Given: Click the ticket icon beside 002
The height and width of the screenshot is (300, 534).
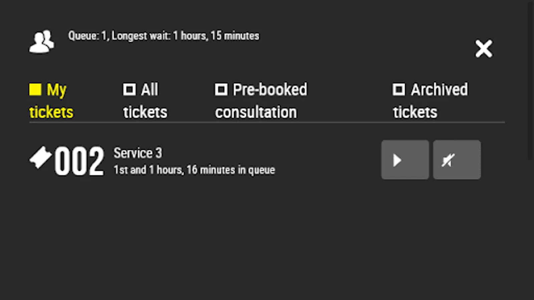Looking at the screenshot, I should pyautogui.click(x=40, y=157).
